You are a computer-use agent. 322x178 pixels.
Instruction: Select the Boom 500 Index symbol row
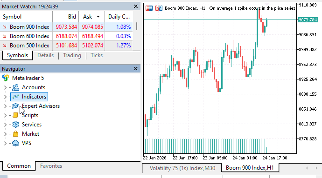(66, 46)
